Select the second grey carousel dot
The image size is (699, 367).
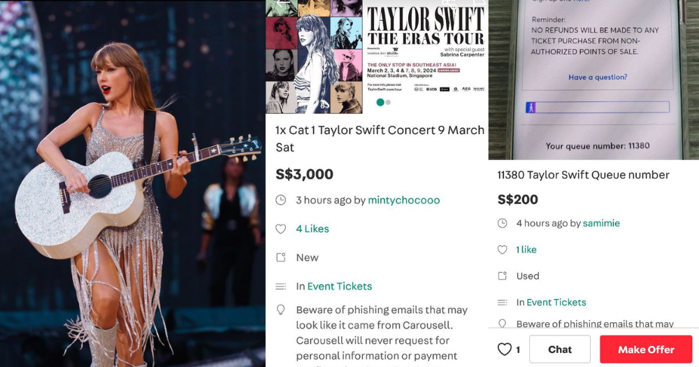click(388, 102)
